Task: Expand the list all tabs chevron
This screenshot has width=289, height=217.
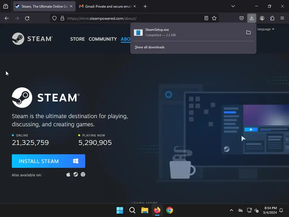Action: tap(233, 6)
